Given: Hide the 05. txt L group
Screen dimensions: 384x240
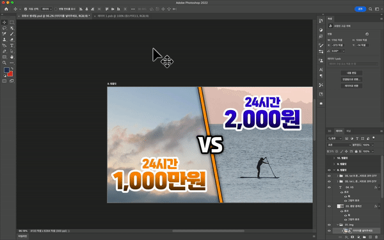Looking at the screenshot, I should pyautogui.click(x=329, y=182).
